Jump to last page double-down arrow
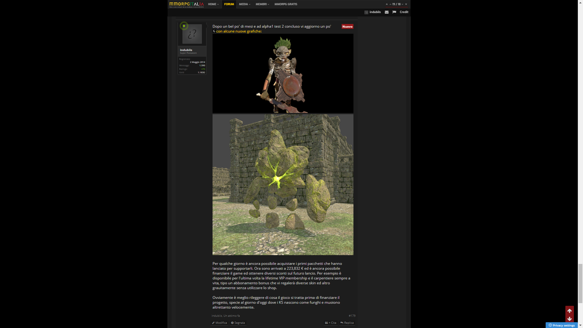Viewport: 583px width, 328px height. tap(406, 4)
